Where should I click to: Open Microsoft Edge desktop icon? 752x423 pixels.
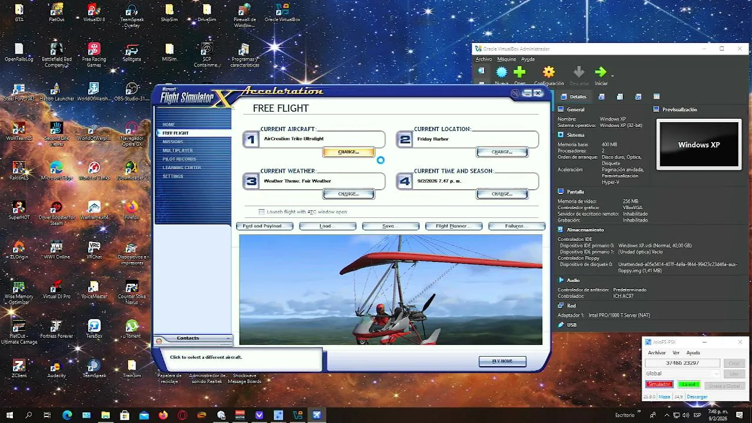pos(56,170)
